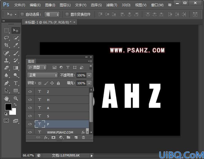Open the Layers panel flyout menu

click(x=90, y=61)
